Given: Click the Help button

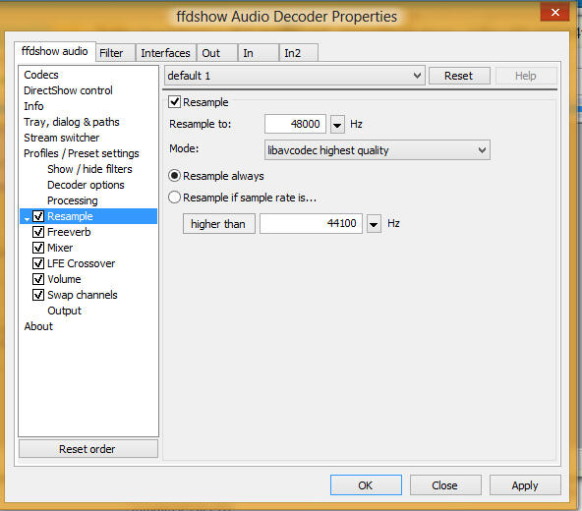Looking at the screenshot, I should [526, 76].
